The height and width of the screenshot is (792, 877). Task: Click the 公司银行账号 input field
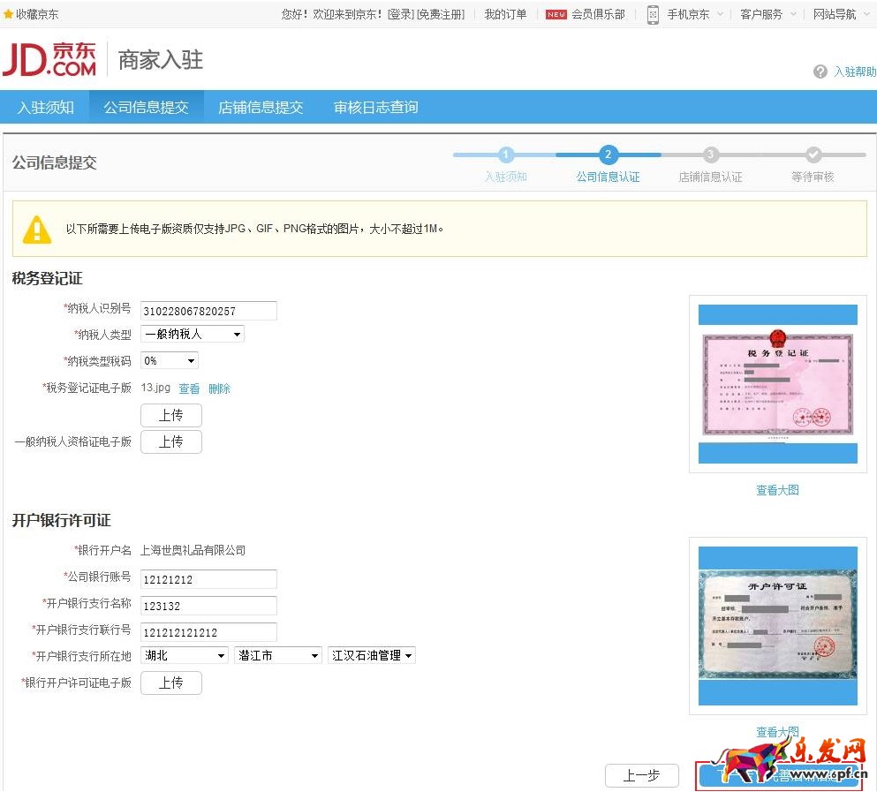coord(208,579)
